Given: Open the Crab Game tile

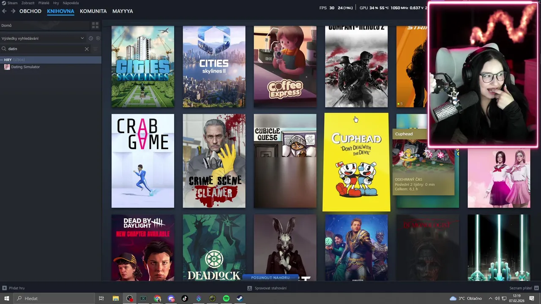Looking at the screenshot, I should click(x=142, y=161).
